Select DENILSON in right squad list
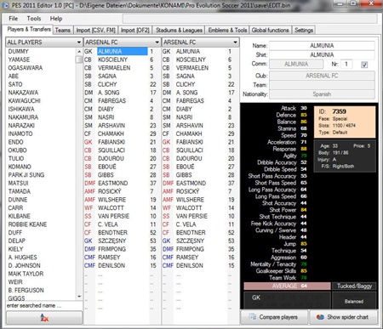This screenshot has height=329, width=383. 190,265
